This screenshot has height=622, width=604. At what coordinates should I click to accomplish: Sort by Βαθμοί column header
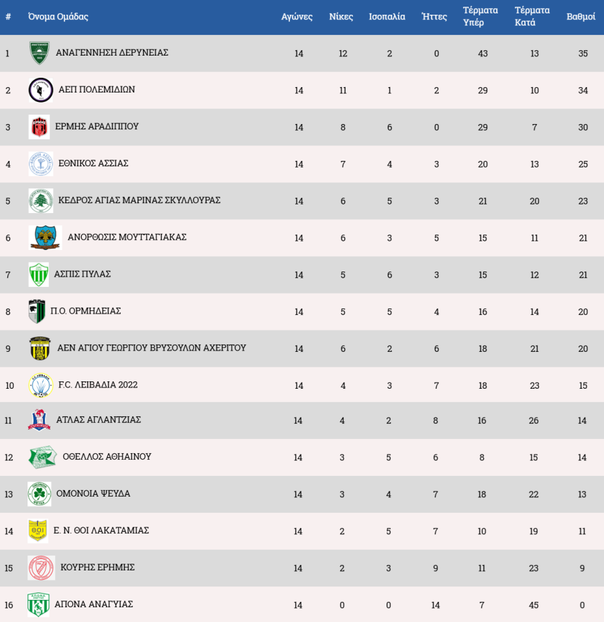click(x=581, y=17)
